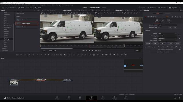
Task: Open the Motion Type dropdown
Action: click(x=167, y=36)
